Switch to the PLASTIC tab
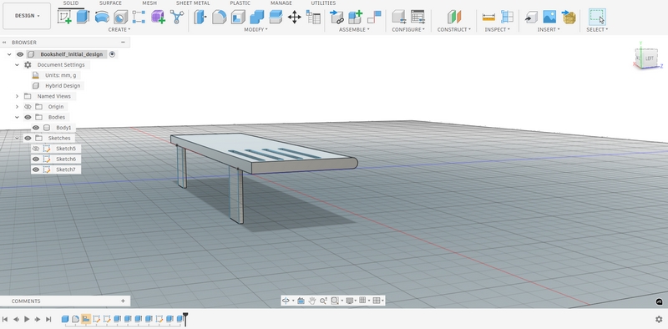The width and height of the screenshot is (668, 329). (x=240, y=3)
